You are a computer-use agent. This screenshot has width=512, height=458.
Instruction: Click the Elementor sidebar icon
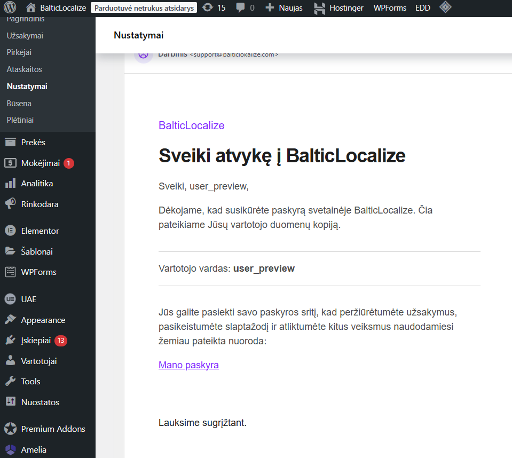click(10, 231)
